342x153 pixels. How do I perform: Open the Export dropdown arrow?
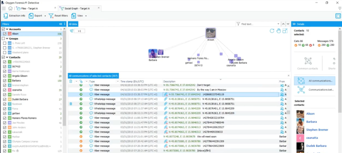(45, 16)
